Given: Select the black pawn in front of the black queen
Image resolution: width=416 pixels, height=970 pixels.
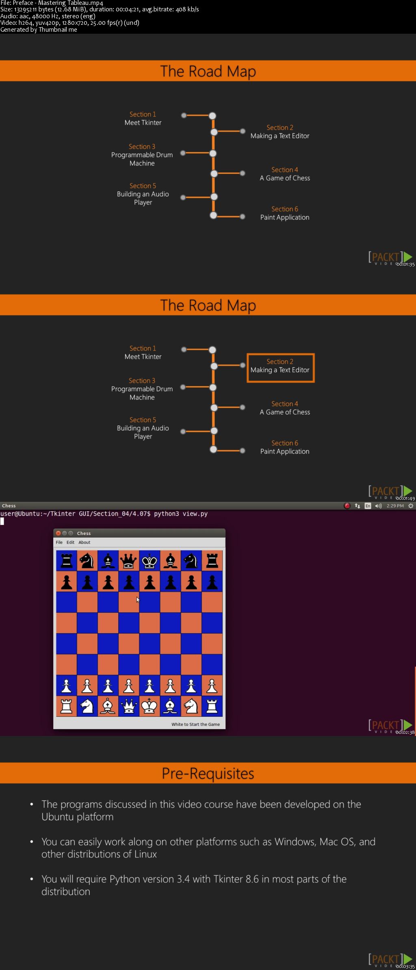Looking at the screenshot, I should pos(129,582).
